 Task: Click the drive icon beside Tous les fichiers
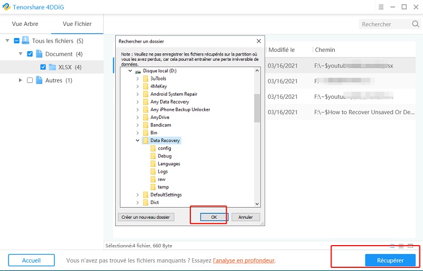(25, 41)
